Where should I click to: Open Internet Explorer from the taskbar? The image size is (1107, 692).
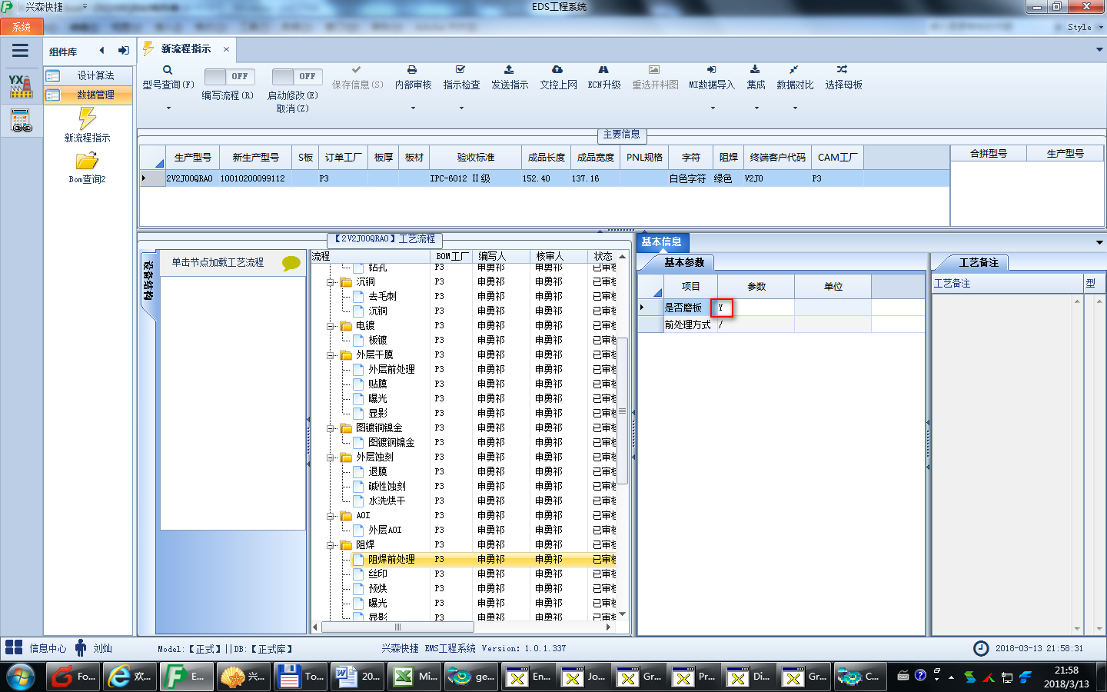[130, 677]
